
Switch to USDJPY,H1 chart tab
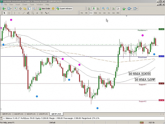coord(43,114)
